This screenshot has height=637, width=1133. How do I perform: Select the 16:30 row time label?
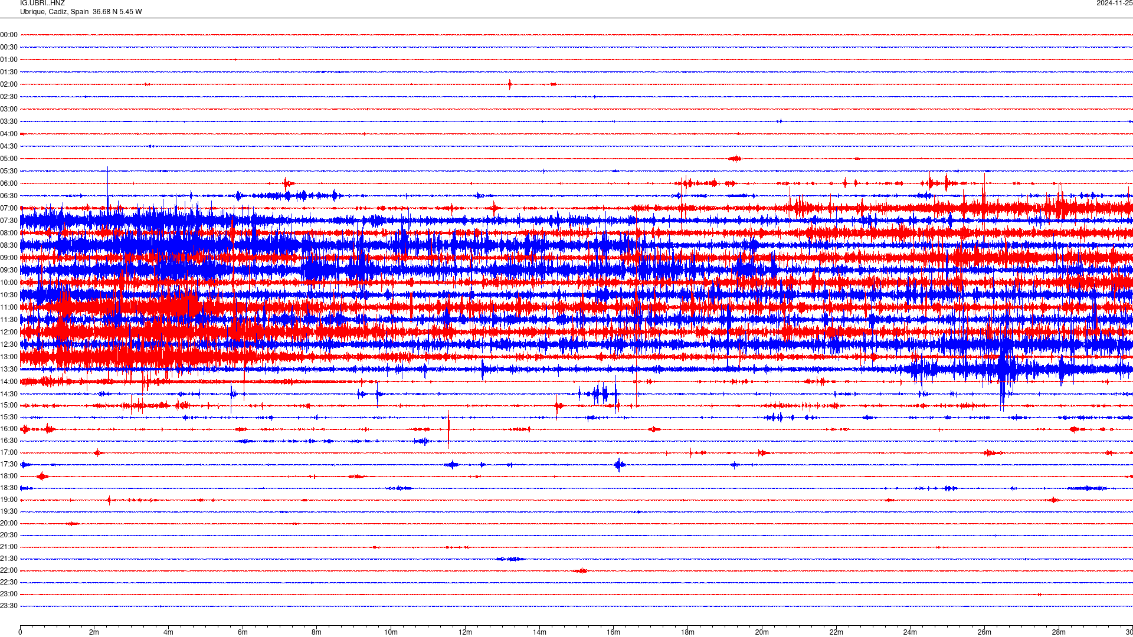(9, 441)
